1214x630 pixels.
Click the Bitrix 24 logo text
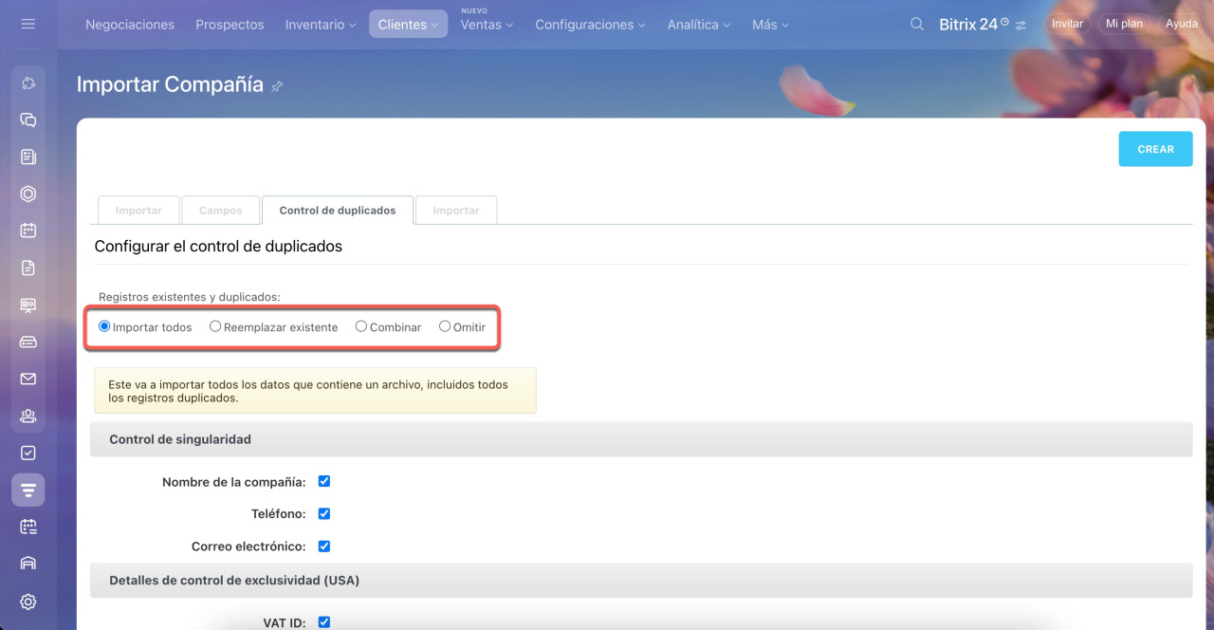click(967, 25)
